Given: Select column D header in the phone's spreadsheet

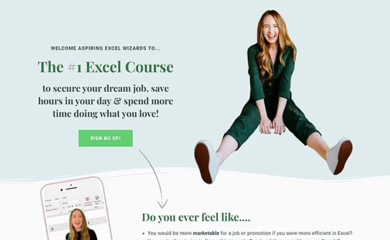Looking at the screenshot, I should coord(52,229).
